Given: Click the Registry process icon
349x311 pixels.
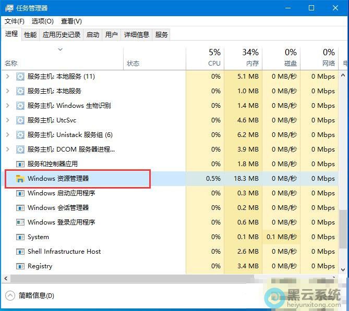Looking at the screenshot, I should click(x=20, y=266).
